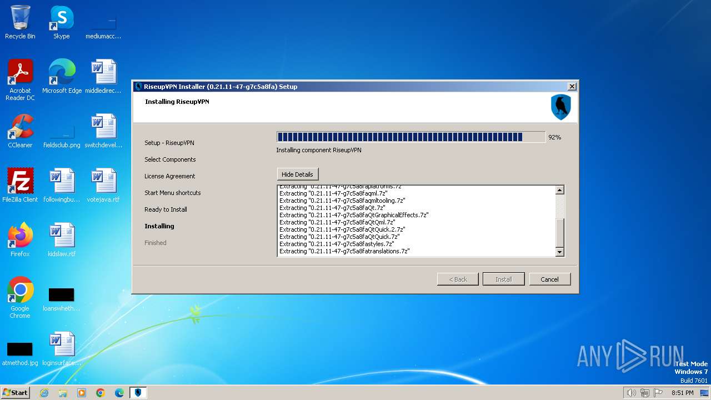Image resolution: width=711 pixels, height=400 pixels.
Task: Click the faqmltooling.7z extraction log line
Action: [342, 201]
